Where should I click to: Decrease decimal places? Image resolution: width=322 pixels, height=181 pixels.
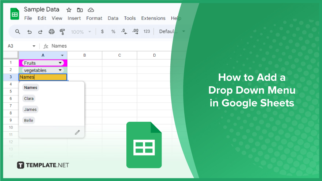click(x=124, y=31)
